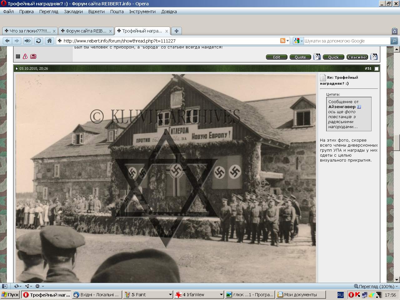Open the Інструменти menu
Viewport: 400px width, 300px height.
click(142, 12)
